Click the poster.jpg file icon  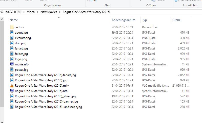(x=12, y=70)
